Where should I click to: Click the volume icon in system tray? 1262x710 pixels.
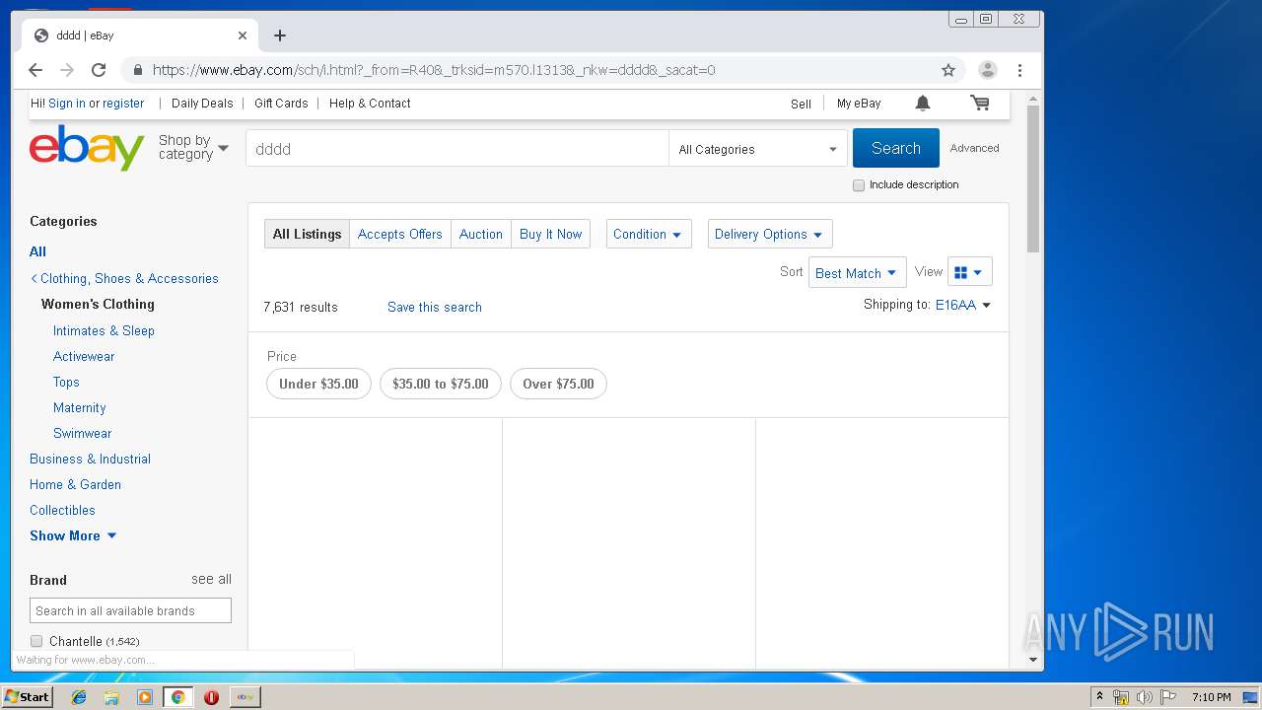1144,697
